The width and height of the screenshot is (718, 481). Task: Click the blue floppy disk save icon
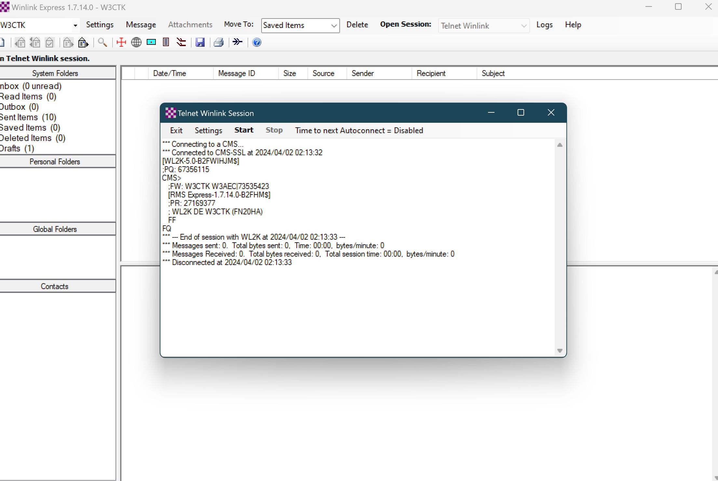200,42
